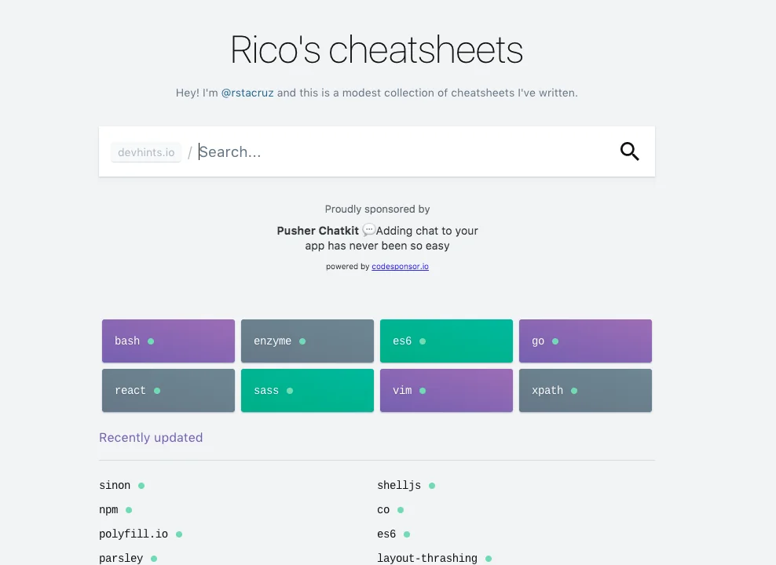Viewport: 776px width, 565px height.
Task: Open the shelljs cheatsheet
Action: point(400,486)
